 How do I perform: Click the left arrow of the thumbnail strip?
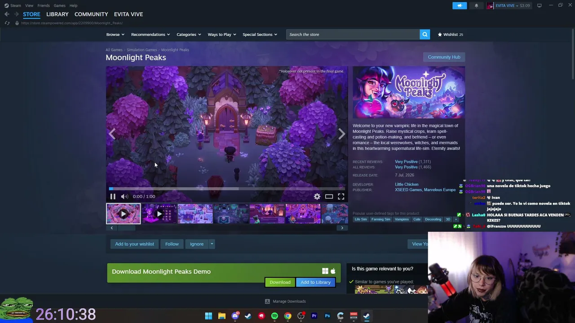coord(112,228)
